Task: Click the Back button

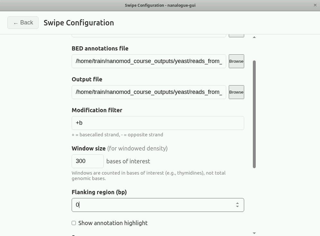Action: [x=22, y=23]
